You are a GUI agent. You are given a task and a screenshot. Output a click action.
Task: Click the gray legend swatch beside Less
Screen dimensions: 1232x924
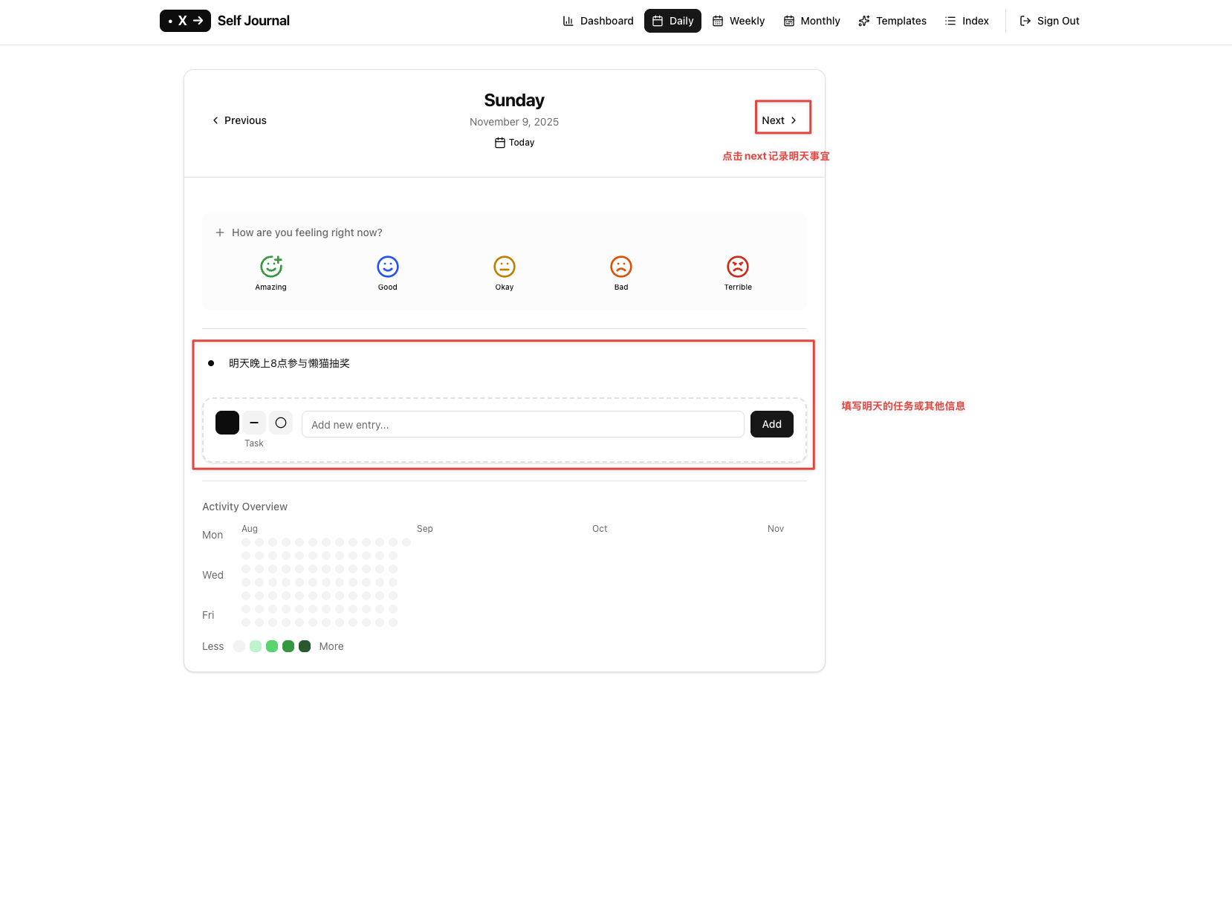pyautogui.click(x=239, y=646)
